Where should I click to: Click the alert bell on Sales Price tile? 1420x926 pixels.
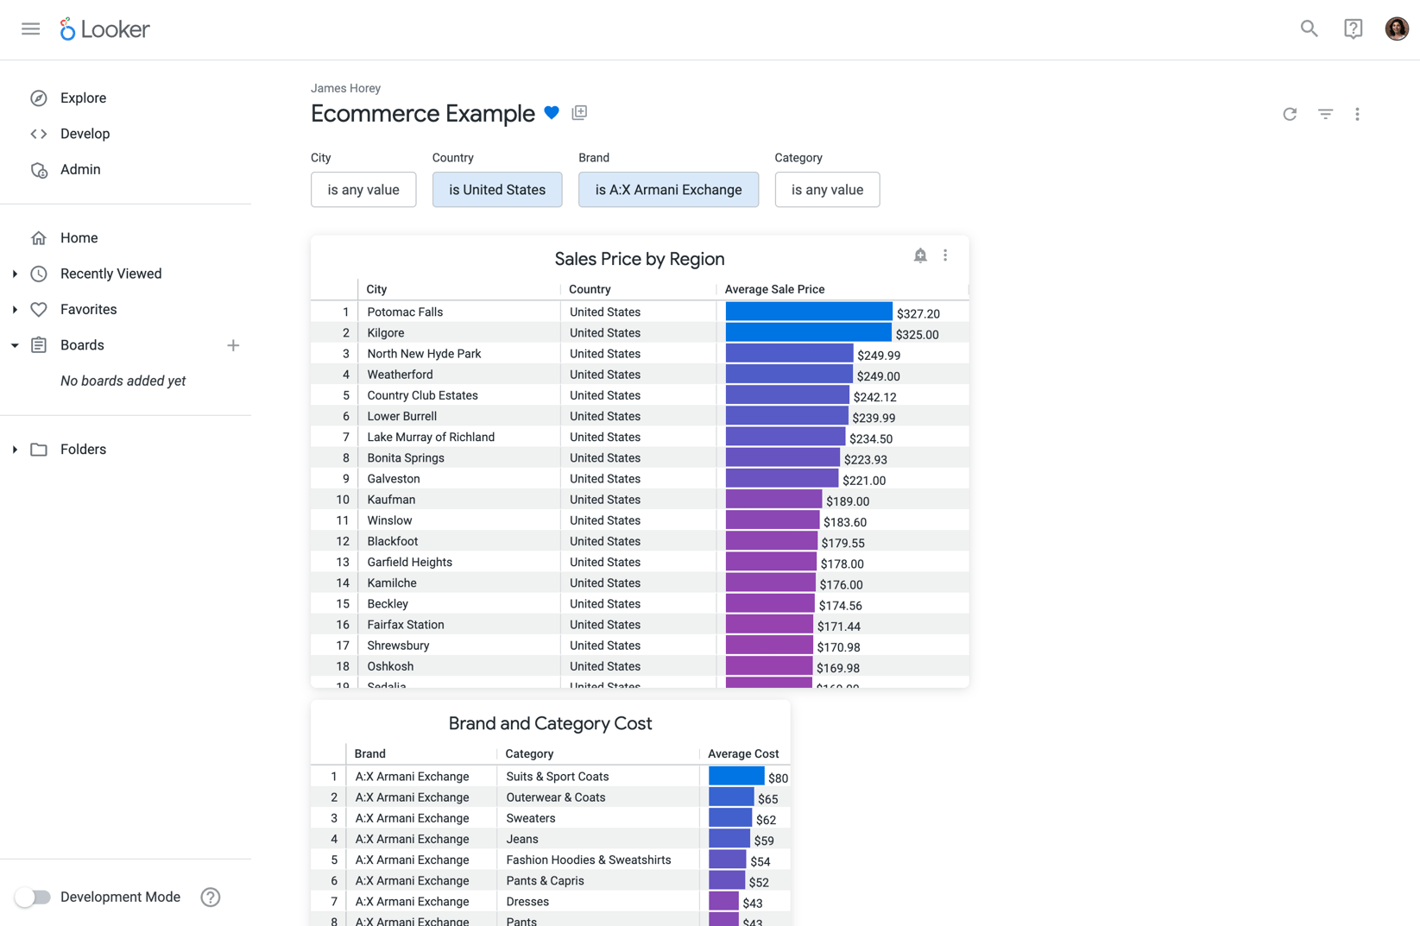(x=919, y=255)
